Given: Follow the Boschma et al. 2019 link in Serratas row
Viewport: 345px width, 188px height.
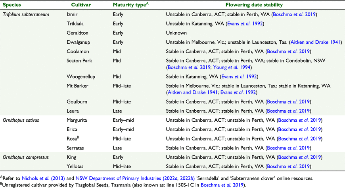Looking at the screenshot, I should [288, 148].
